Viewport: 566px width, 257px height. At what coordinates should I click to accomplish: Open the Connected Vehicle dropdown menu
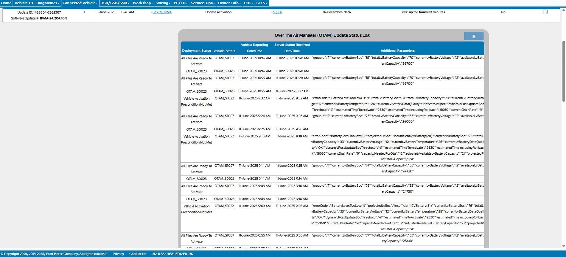80,3
